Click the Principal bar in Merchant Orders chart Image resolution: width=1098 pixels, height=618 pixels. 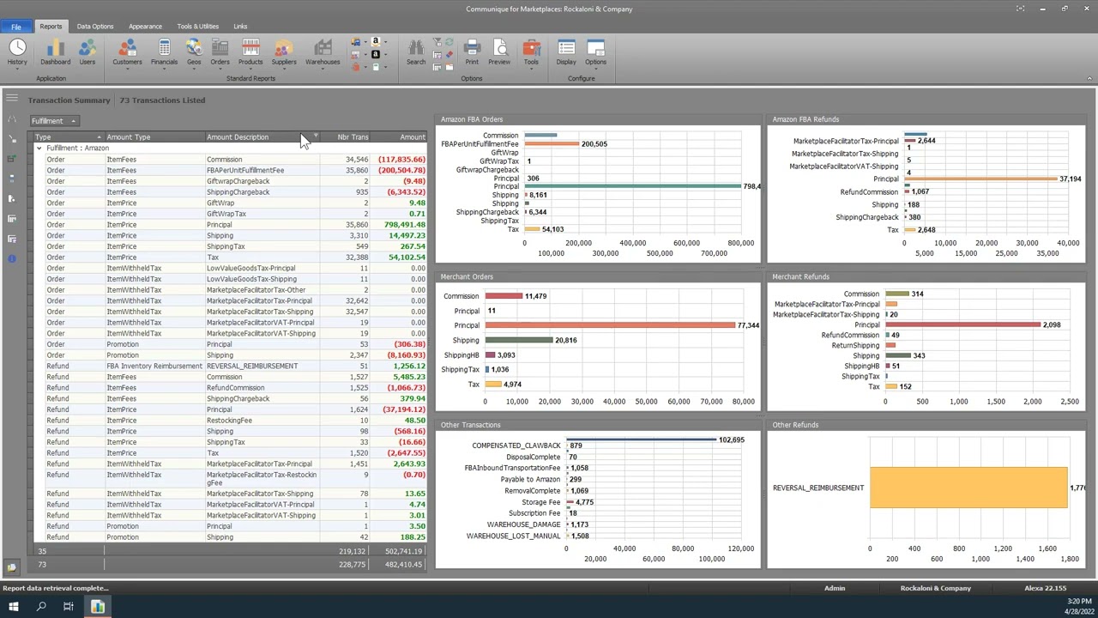click(610, 325)
